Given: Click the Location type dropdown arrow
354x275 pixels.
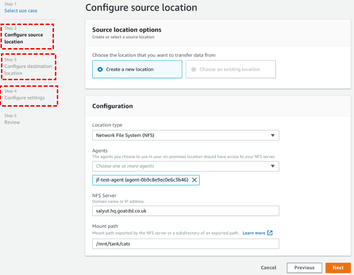Looking at the screenshot, I should tap(273, 135).
